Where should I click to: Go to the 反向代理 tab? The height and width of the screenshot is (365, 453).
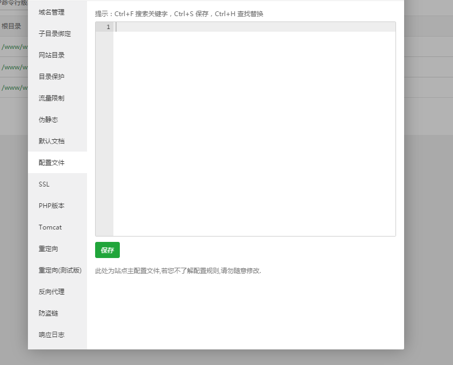57,291
